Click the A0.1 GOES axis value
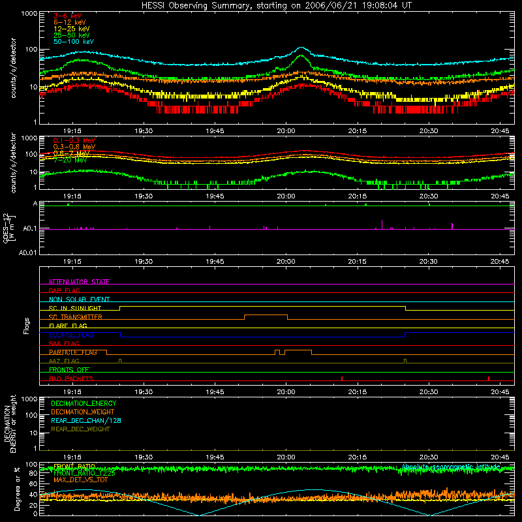Screen dimensions: 522x522 pyautogui.click(x=30, y=229)
